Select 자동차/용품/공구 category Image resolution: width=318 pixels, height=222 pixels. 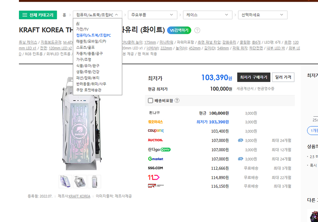[89, 54]
